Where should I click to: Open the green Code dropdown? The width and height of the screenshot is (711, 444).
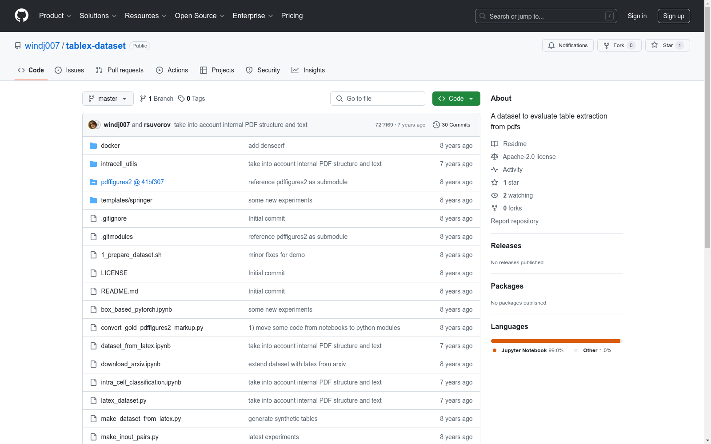456,99
